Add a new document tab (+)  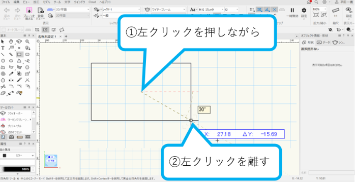66,36
